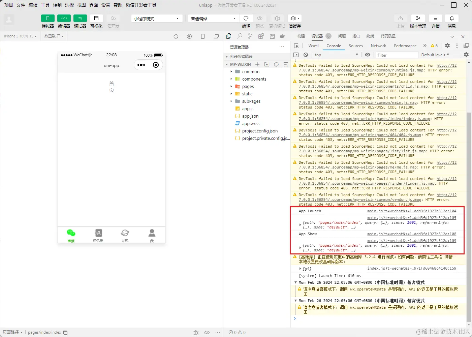472x337 pixels.
Task: Open the 普通编译 compile mode dropdown
Action: (214, 19)
